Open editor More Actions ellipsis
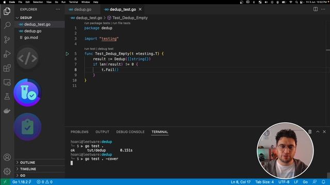Viewport: 330px width, 185px height. [323, 9]
